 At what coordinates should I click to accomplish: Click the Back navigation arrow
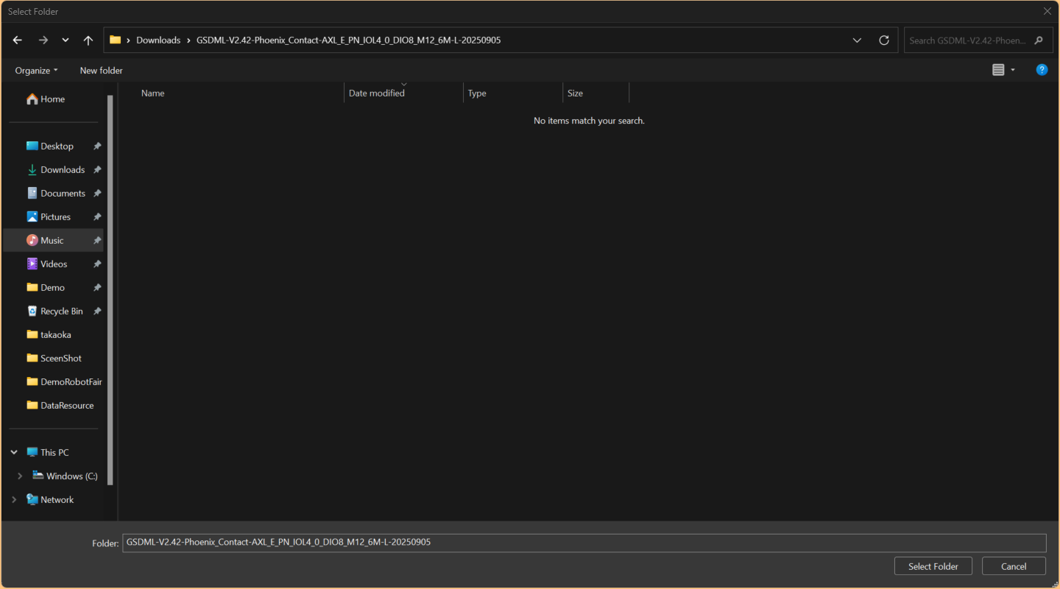point(18,40)
